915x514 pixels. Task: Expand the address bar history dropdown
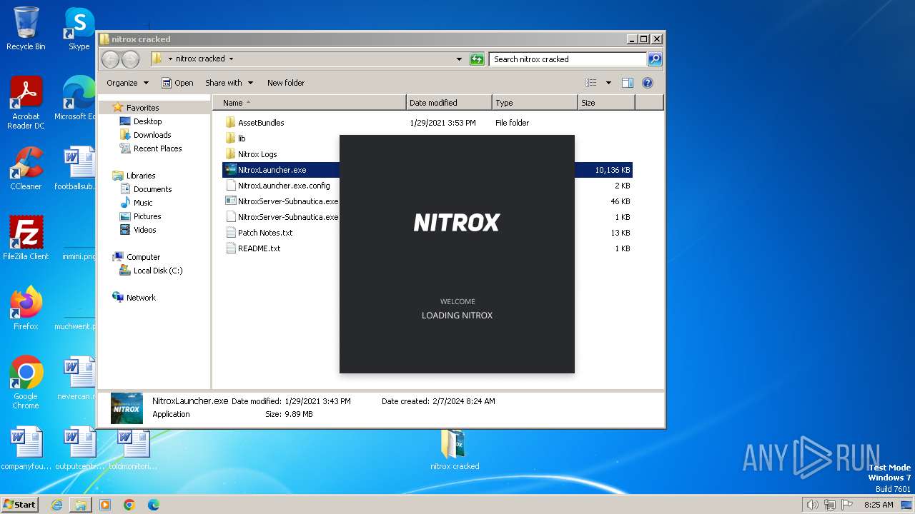[x=459, y=59]
